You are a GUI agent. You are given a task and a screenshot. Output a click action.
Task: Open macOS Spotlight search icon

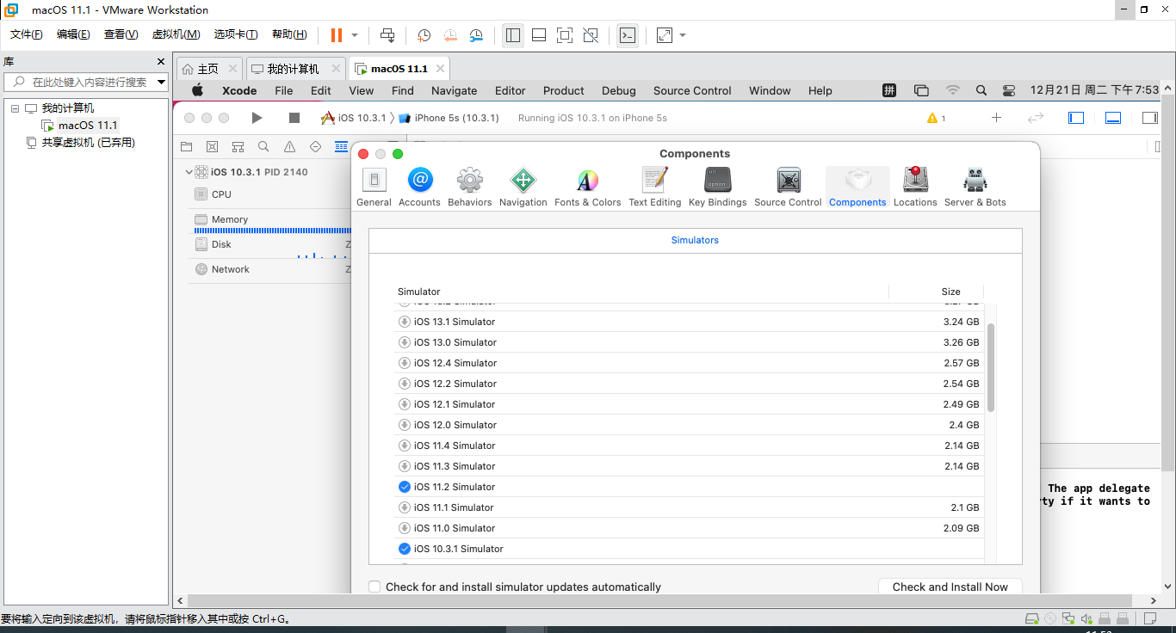coord(981,90)
